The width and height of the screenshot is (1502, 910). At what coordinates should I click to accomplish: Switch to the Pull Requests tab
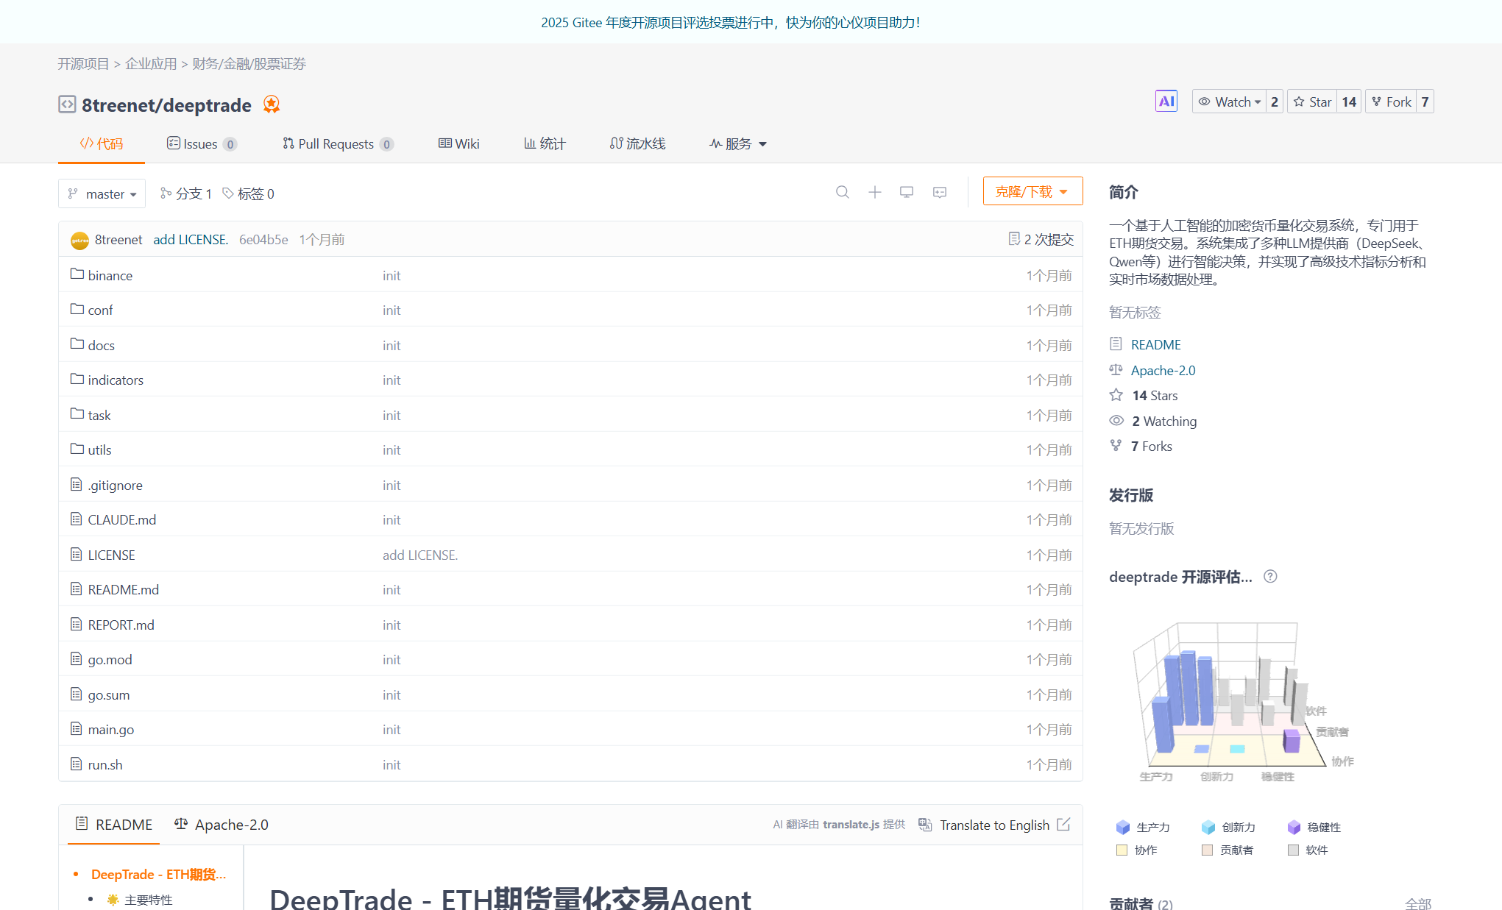(x=337, y=143)
